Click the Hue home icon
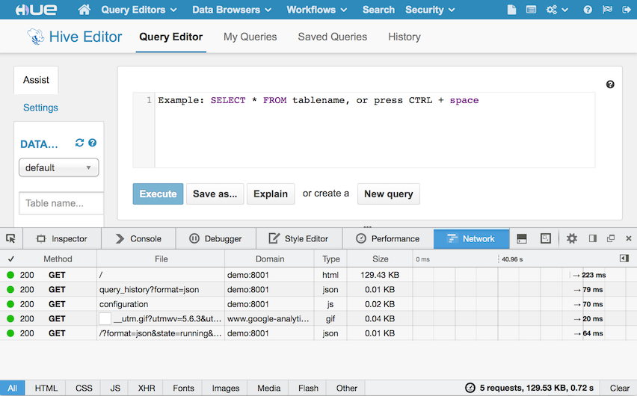This screenshot has width=637, height=396. coord(84,10)
